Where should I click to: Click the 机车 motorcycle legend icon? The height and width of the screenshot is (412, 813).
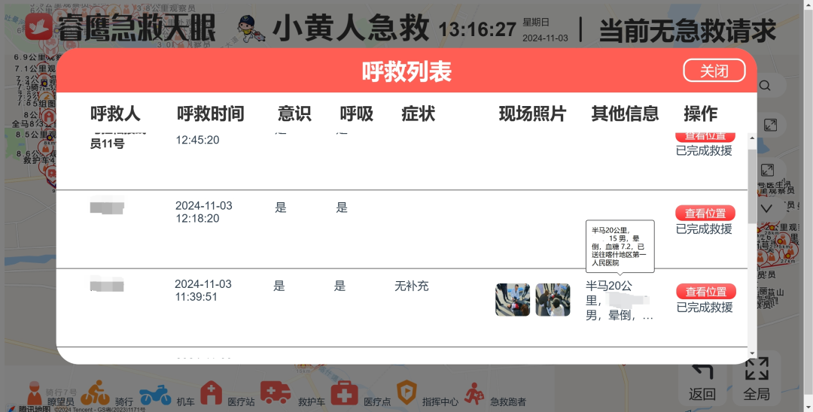(x=156, y=395)
